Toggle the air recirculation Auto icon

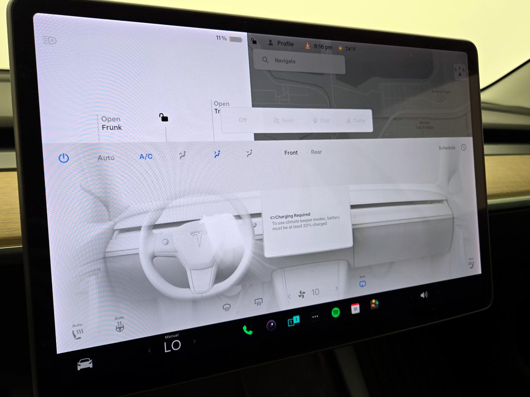pyautogui.click(x=362, y=282)
